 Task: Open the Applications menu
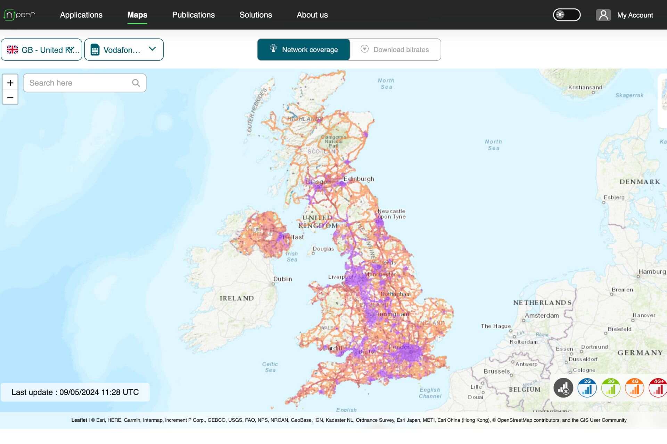pyautogui.click(x=81, y=15)
